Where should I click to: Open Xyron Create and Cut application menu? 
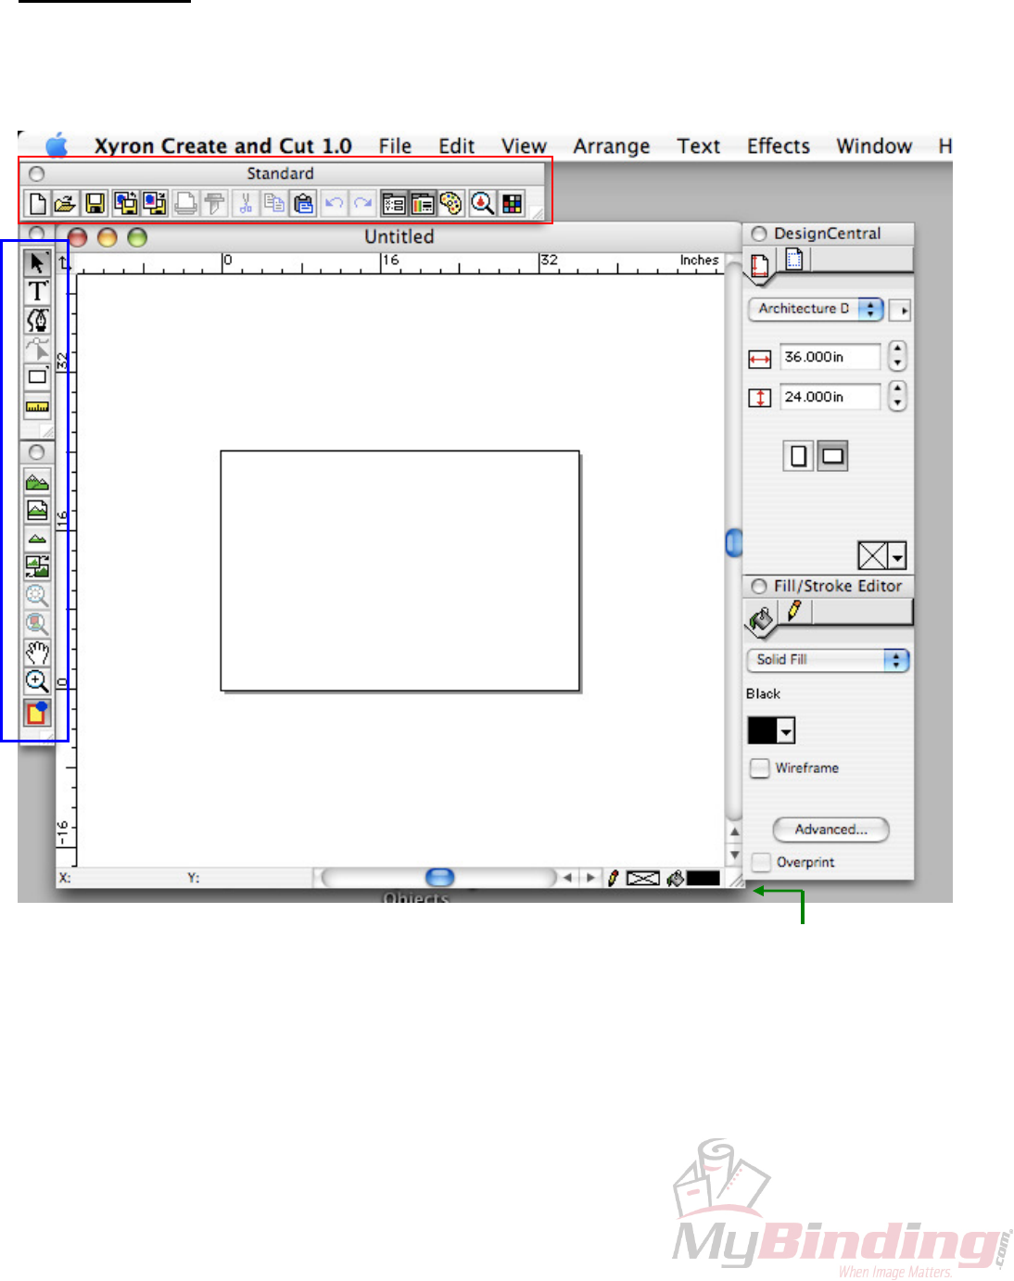tap(223, 146)
